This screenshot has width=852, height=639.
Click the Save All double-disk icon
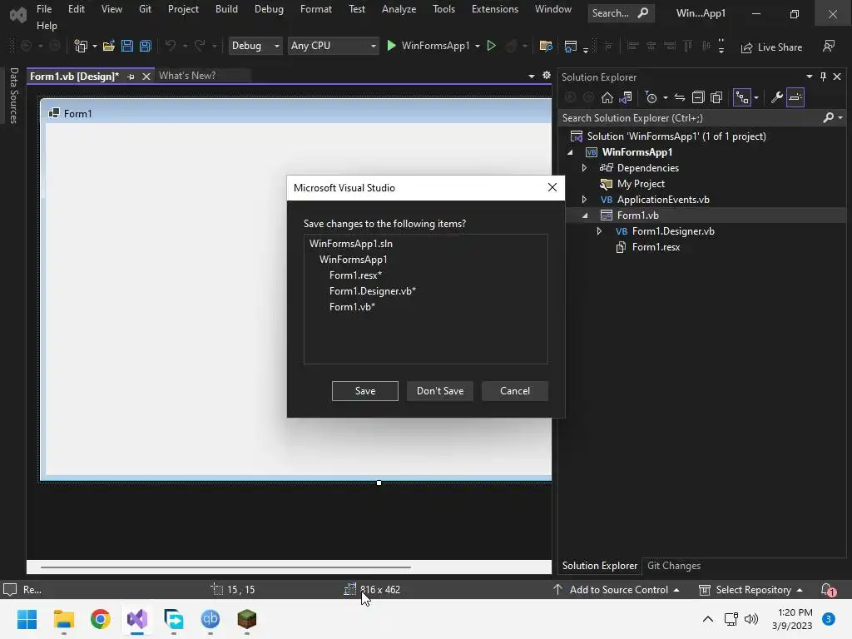(145, 47)
